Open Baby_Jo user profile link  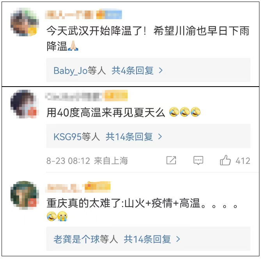pos(70,71)
